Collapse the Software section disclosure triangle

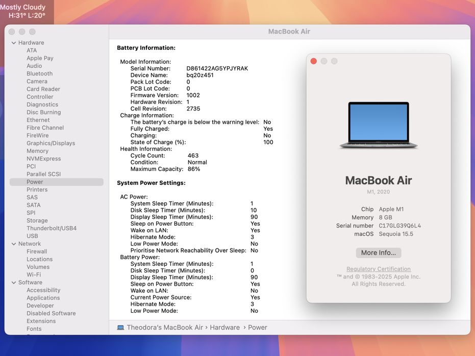tap(14, 283)
